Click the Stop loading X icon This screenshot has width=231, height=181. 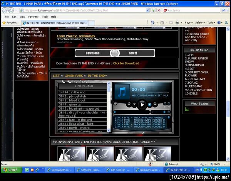(x=159, y=10)
